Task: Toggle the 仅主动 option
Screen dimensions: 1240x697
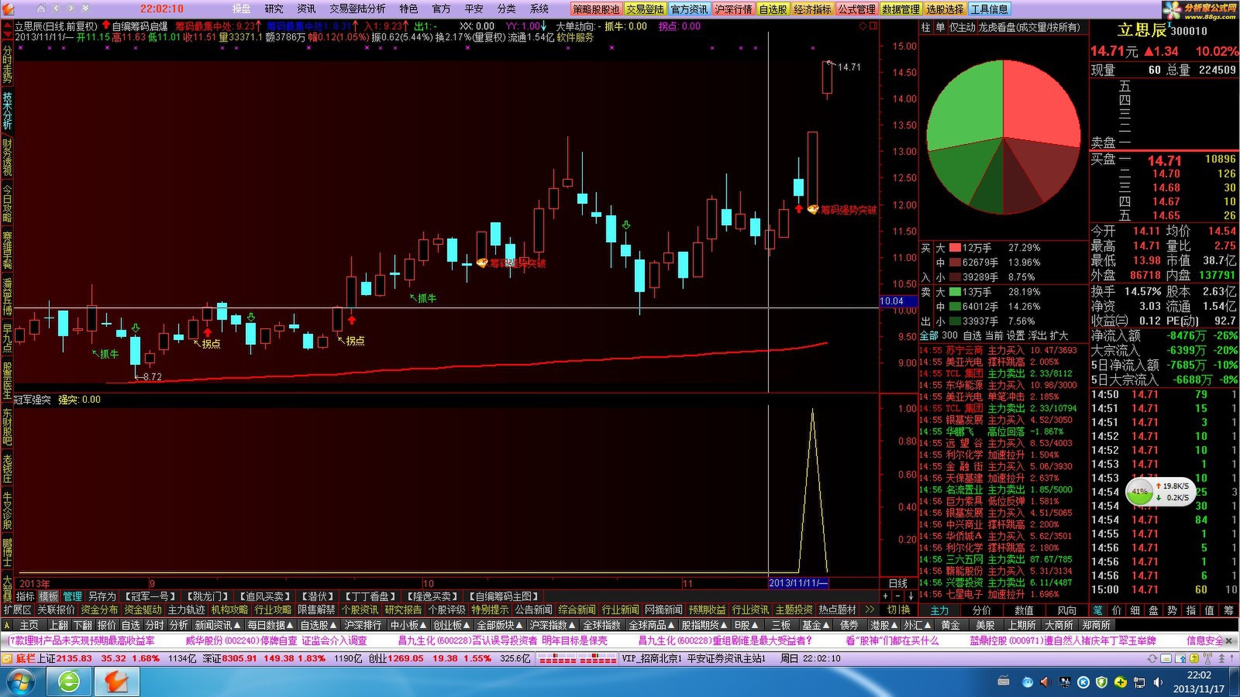Action: 962,27
